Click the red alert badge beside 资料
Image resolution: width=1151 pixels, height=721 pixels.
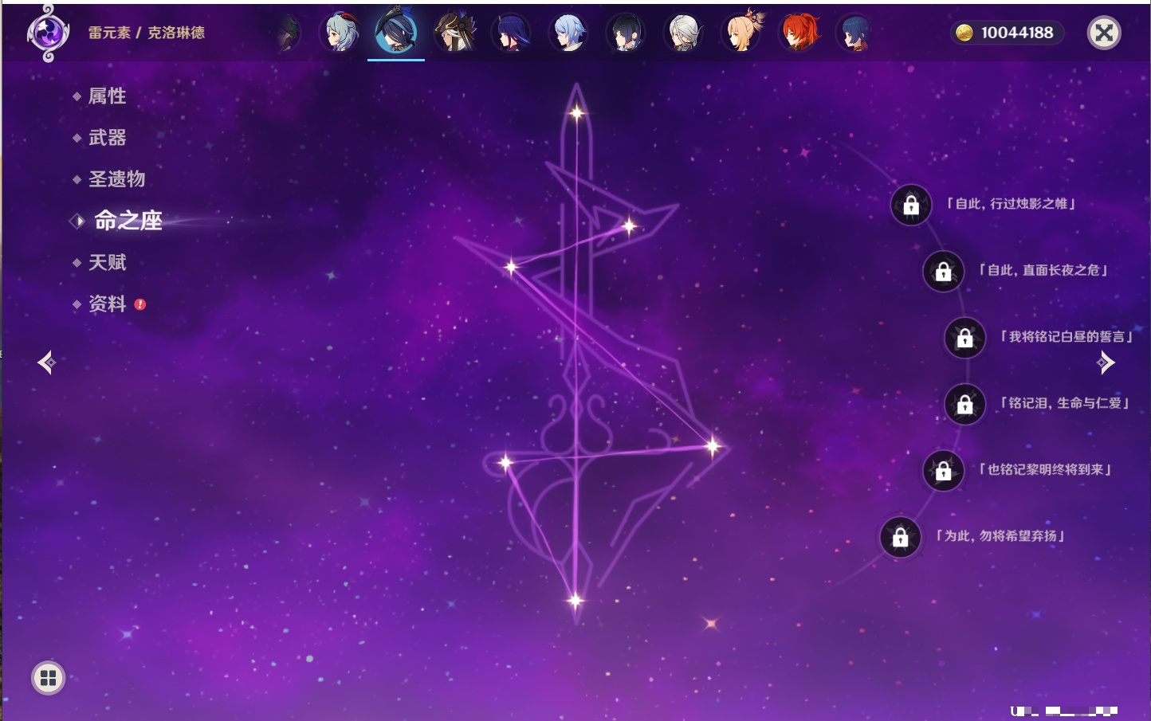tap(140, 304)
